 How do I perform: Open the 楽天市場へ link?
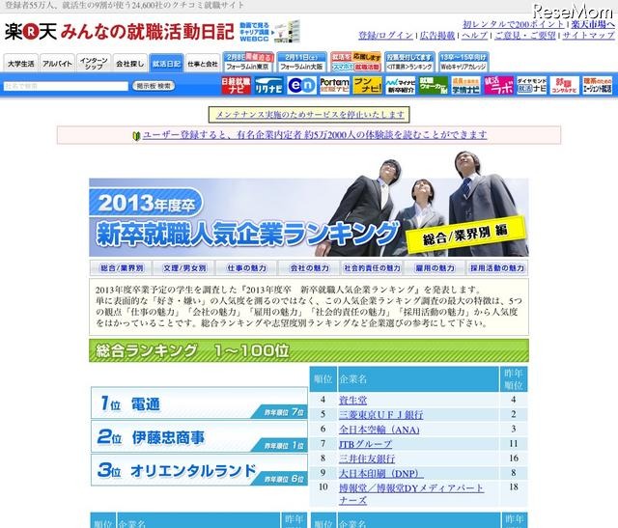(x=593, y=24)
